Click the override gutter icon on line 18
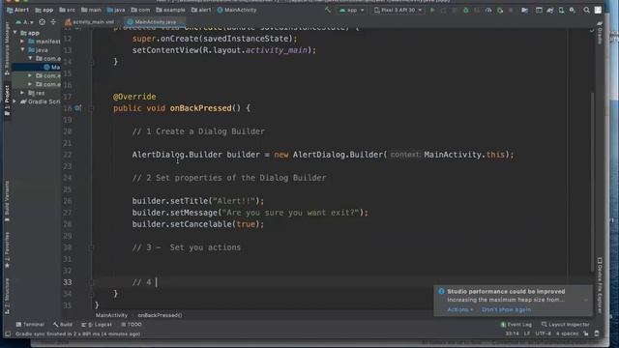619x348 pixels. click(x=77, y=107)
